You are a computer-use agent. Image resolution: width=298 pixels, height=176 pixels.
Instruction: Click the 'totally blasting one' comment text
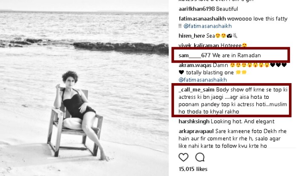pos(210,73)
